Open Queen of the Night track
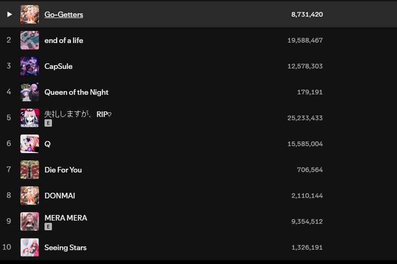This screenshot has height=264, width=397. (77, 92)
